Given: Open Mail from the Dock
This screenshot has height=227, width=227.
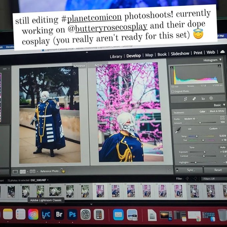Looking at the screenshot, I should tap(118, 215).
